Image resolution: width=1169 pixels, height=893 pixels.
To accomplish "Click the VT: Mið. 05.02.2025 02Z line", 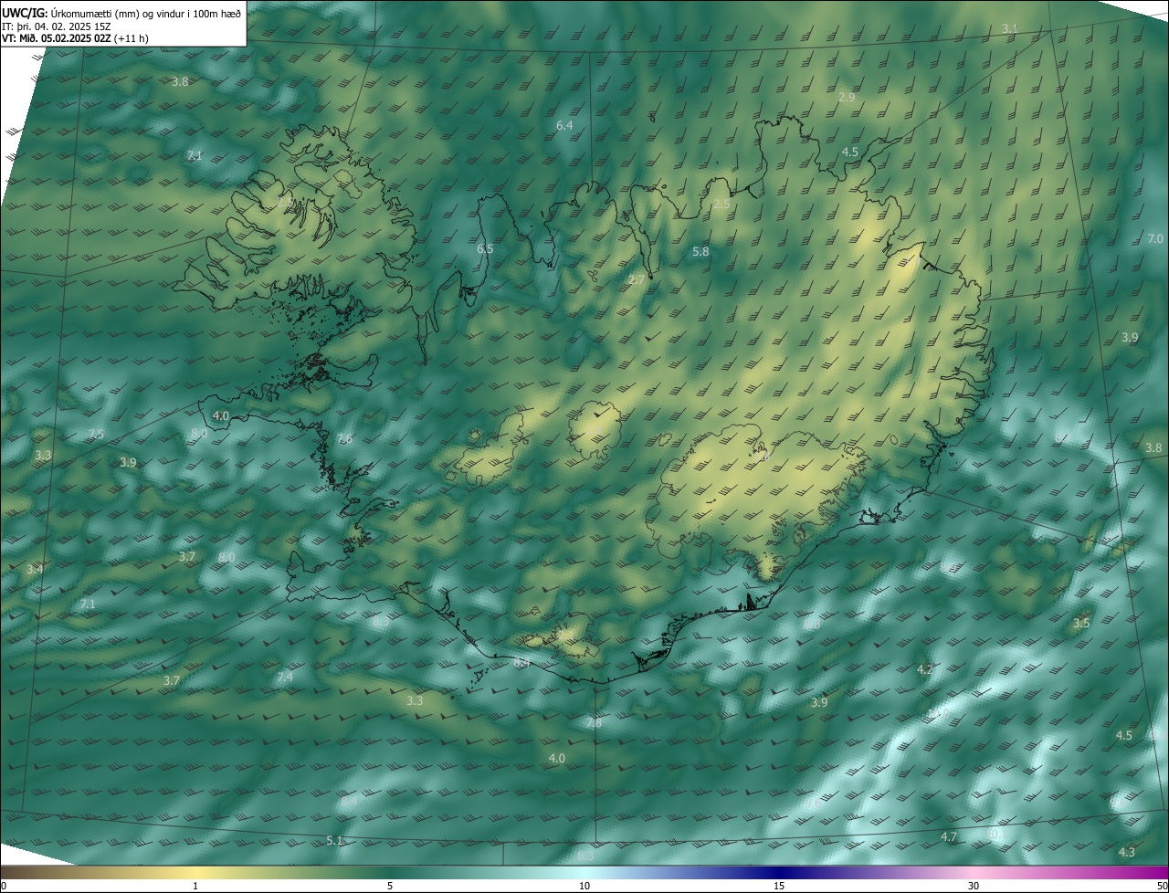I will click(75, 38).
